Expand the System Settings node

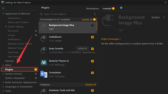click(x=6, y=27)
